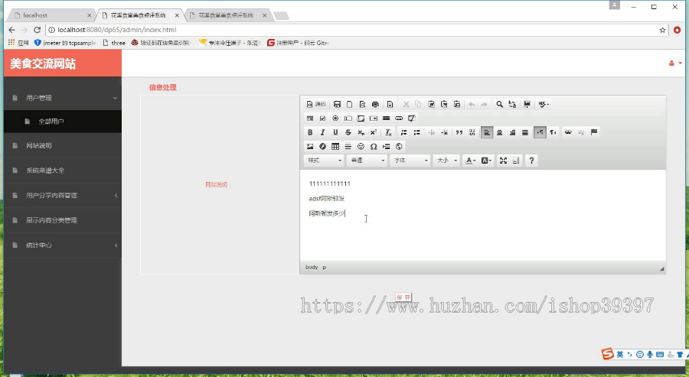This screenshot has height=377, width=689.
Task: Open the editor Preview icon
Action: (x=363, y=105)
